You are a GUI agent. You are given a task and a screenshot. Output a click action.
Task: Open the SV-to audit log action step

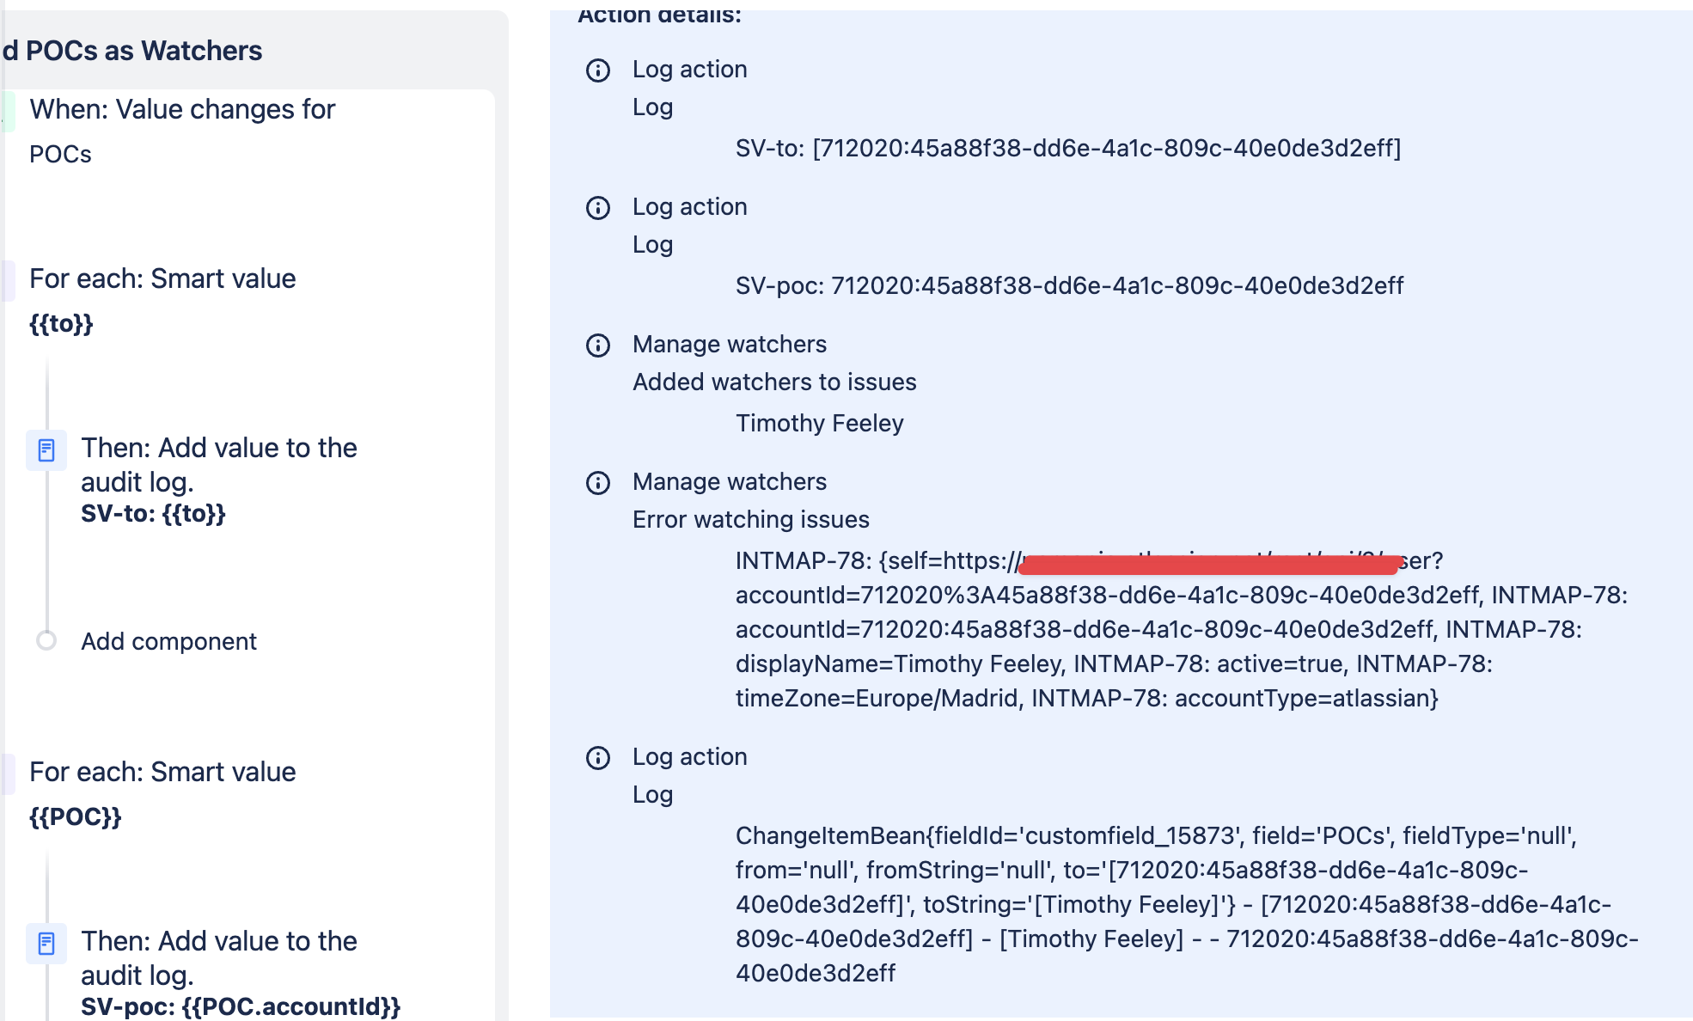pos(219,480)
